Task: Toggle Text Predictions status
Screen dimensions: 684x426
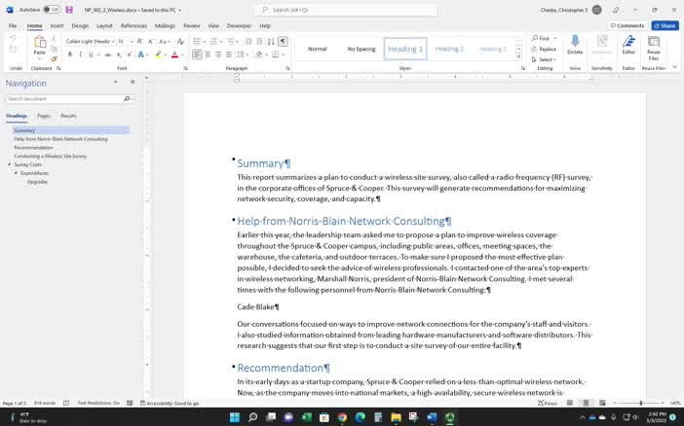Action: [98, 403]
